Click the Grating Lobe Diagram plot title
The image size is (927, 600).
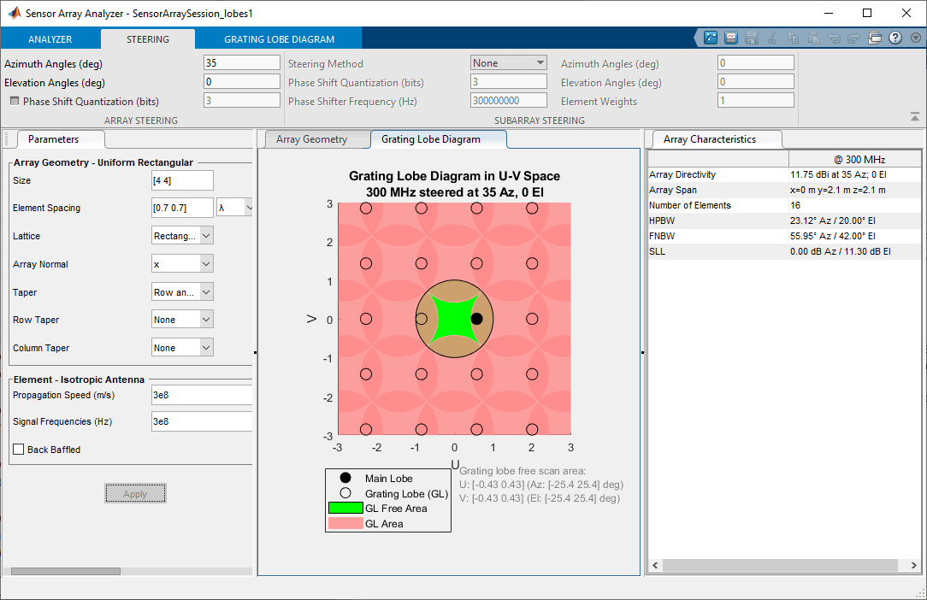[454, 184]
